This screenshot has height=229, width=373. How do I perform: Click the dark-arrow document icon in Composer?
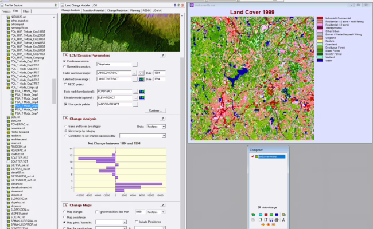point(266,220)
